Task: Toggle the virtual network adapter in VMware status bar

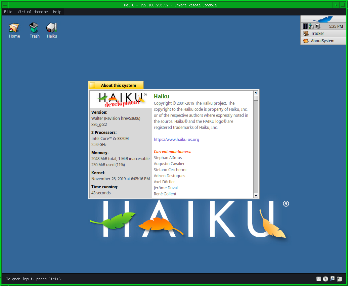Action: tap(332, 279)
